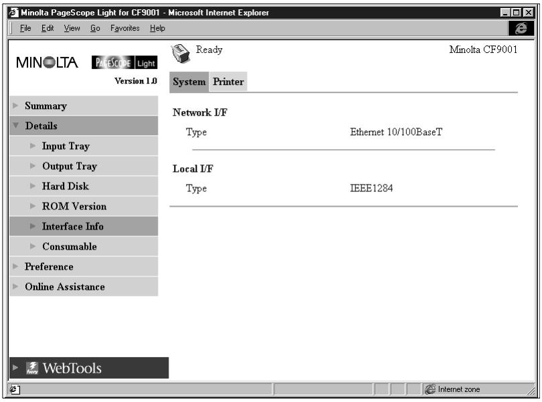
Task: Launch WebTools from the bottom banner
Action: 89,368
